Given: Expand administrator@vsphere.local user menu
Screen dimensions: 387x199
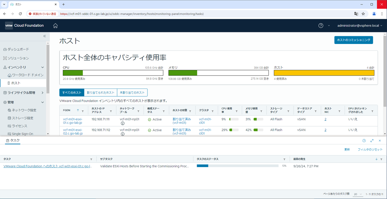Looking at the screenshot, I should (x=360, y=26).
